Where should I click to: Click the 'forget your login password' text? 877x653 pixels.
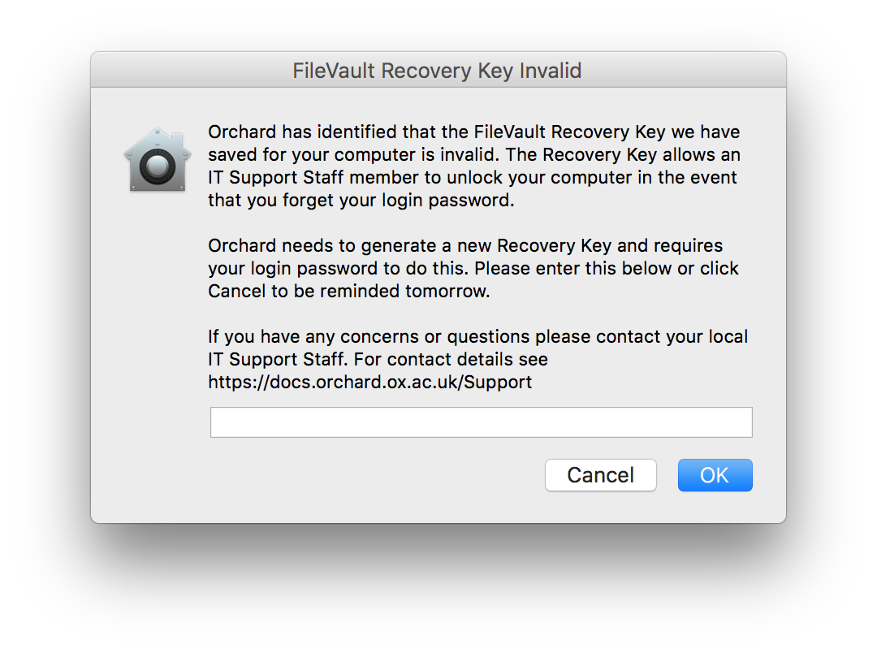pos(398,201)
